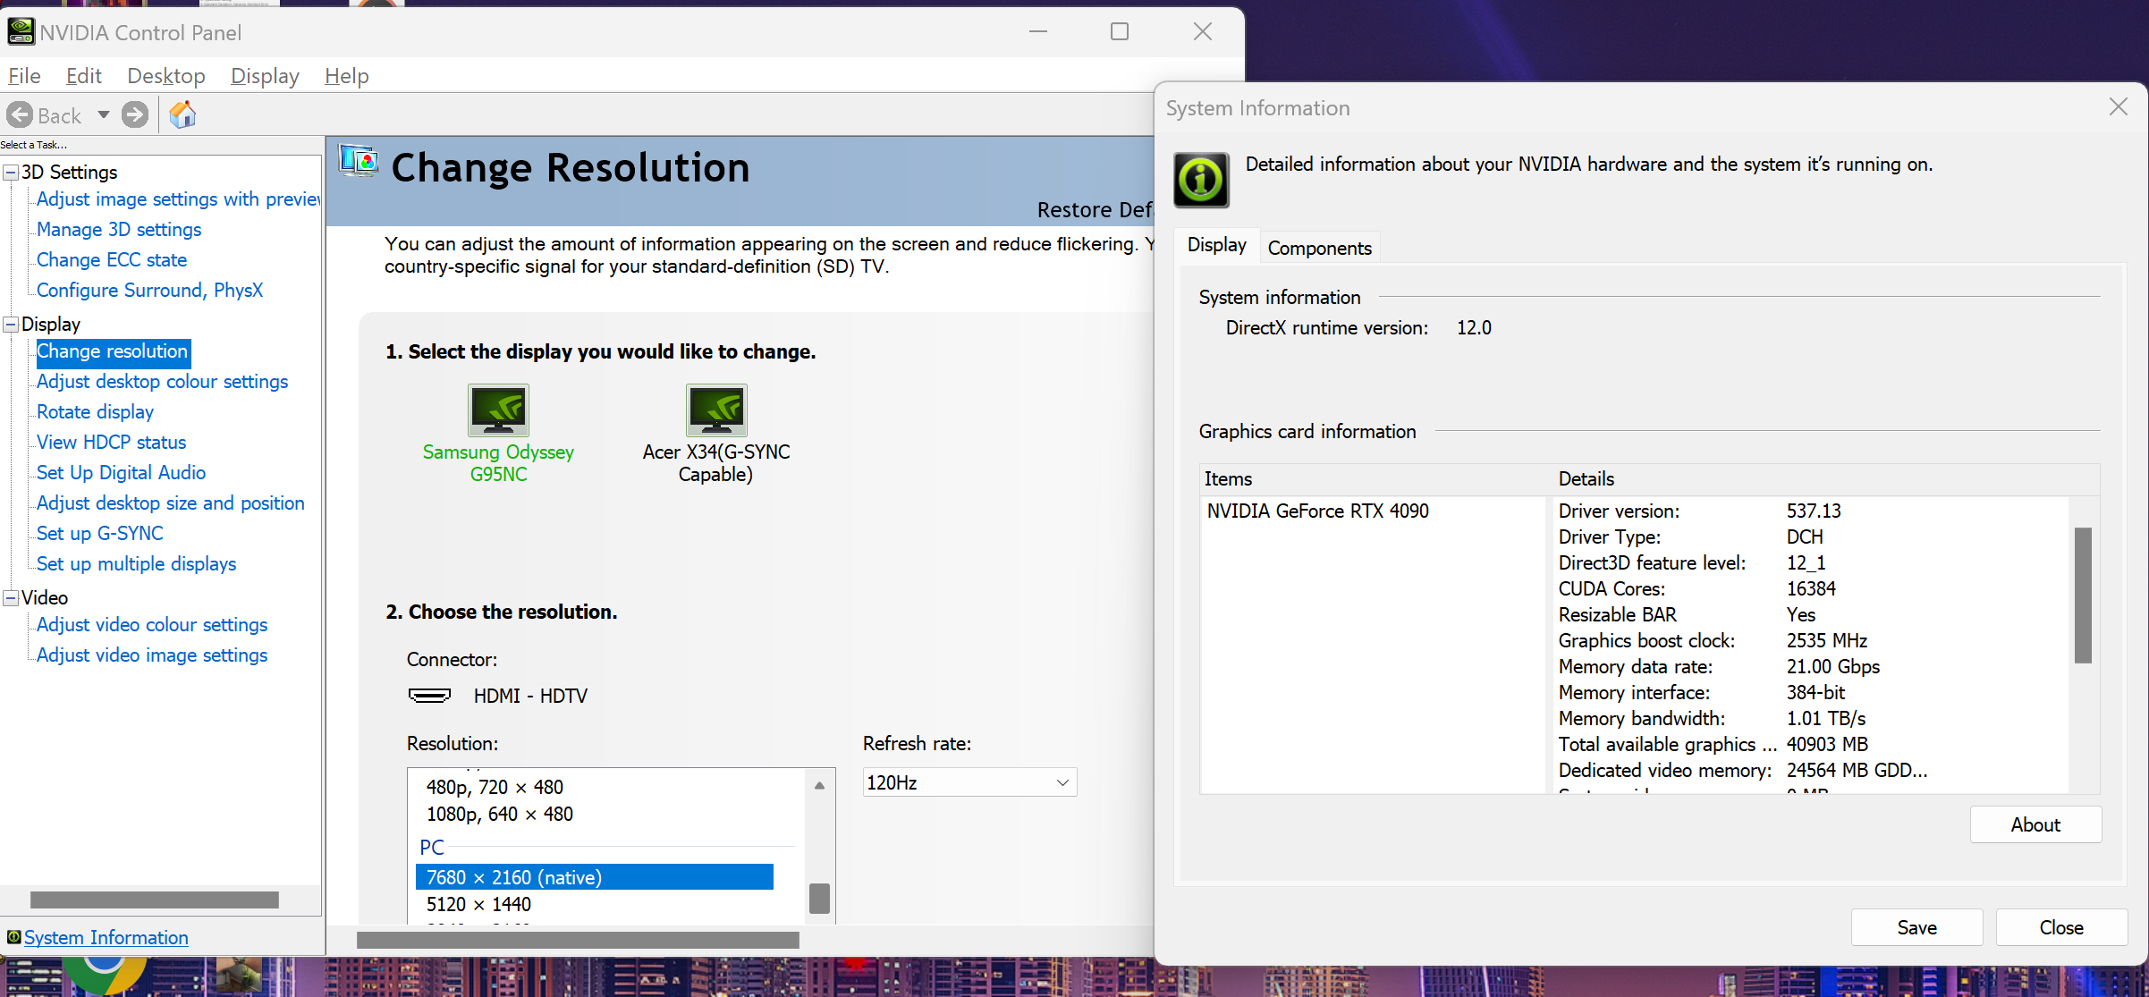Click the Forward arrow icon
2149x997 pixels.
point(135,115)
